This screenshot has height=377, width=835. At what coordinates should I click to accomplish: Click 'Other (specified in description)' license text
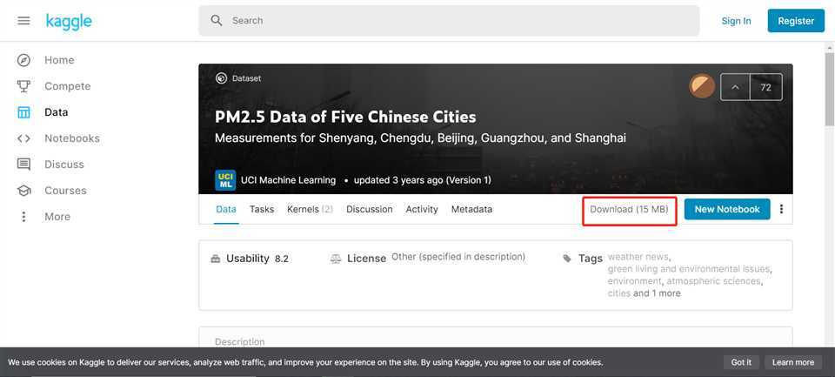458,257
